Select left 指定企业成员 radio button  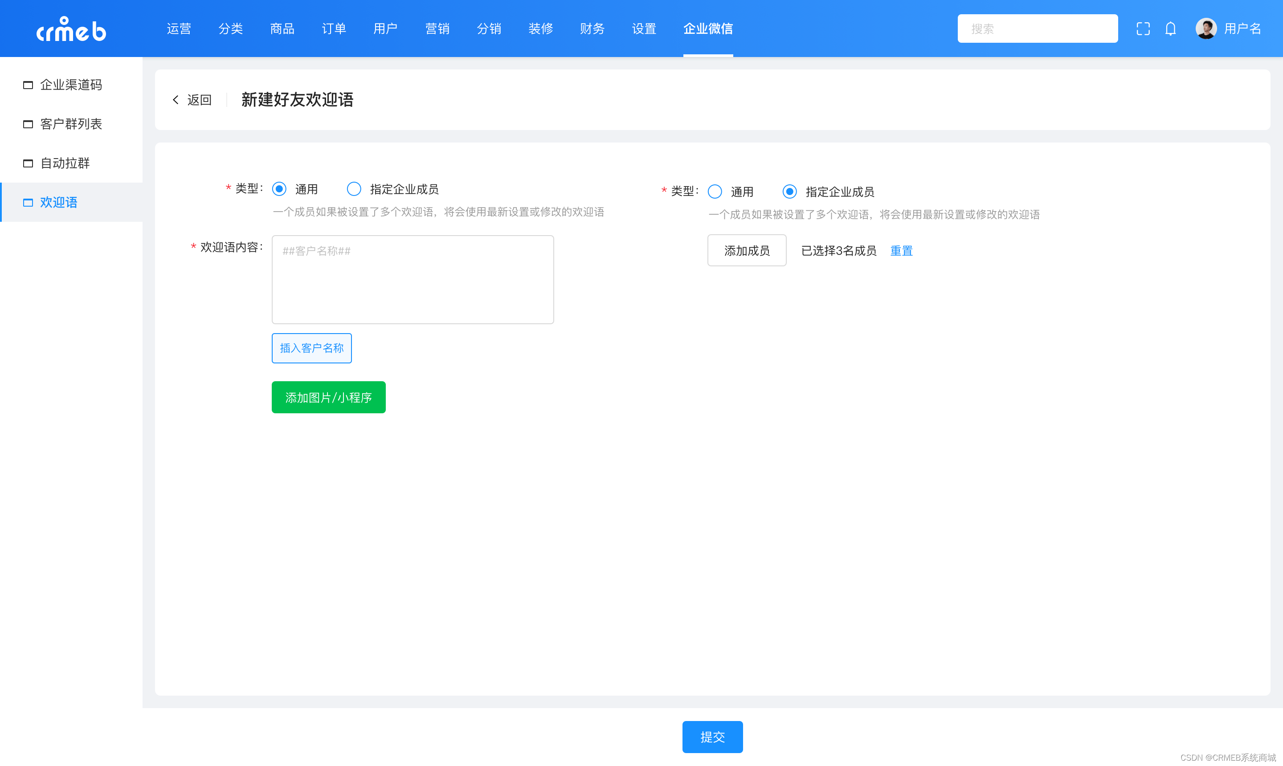click(354, 189)
